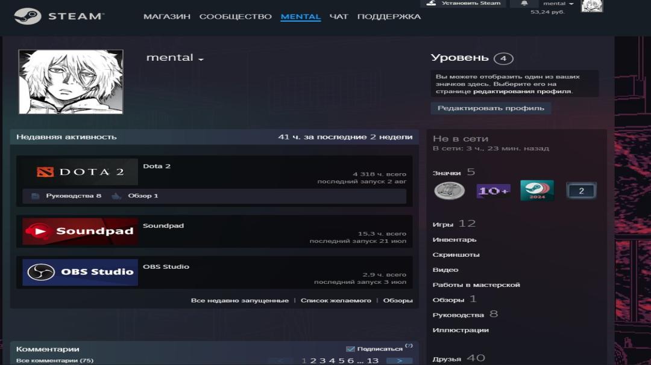Open Руководства 8 in Dota 2 row
651x365 pixels.
[x=74, y=196]
